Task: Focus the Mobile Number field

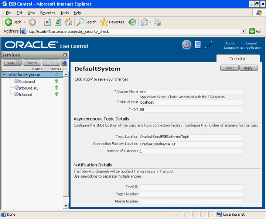Action: (191, 202)
